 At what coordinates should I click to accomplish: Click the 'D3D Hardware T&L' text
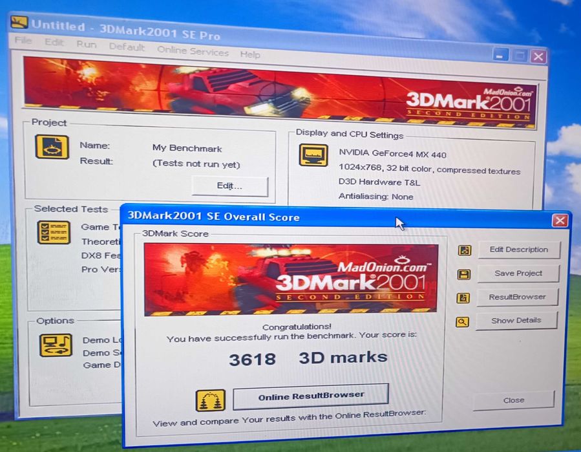[379, 182]
